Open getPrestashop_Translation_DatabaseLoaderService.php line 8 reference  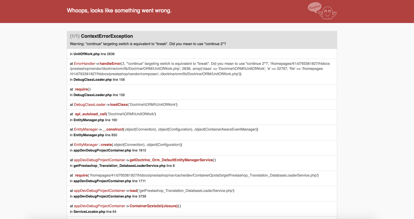click(x=122, y=166)
